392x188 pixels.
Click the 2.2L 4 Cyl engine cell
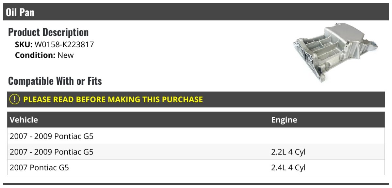coord(288,152)
